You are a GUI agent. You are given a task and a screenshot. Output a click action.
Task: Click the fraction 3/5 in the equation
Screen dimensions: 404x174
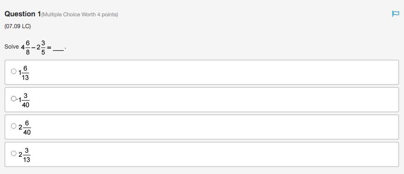43,47
